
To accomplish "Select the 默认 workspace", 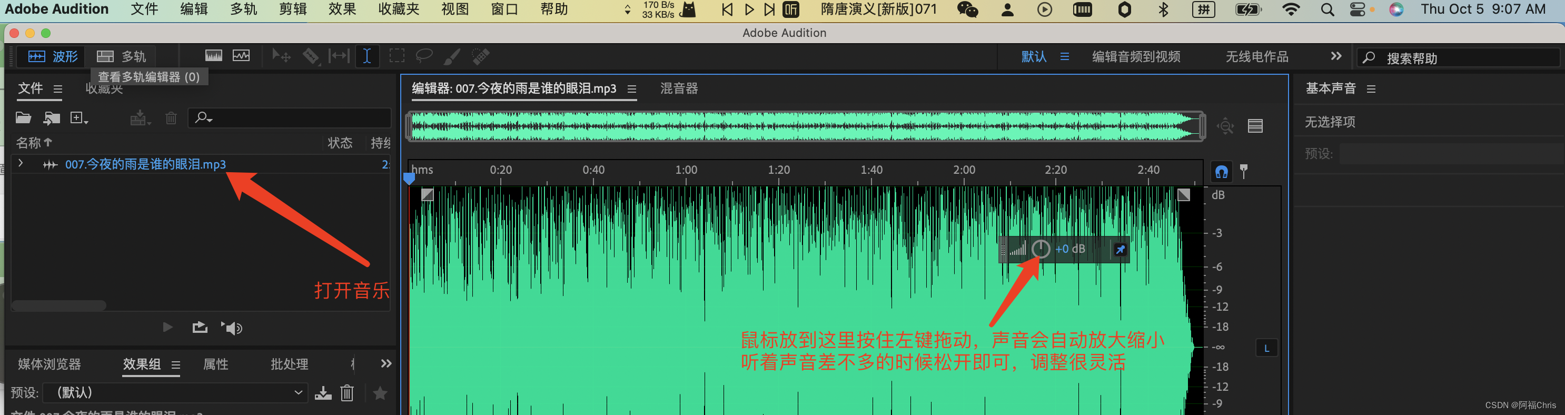I will pos(1033,56).
